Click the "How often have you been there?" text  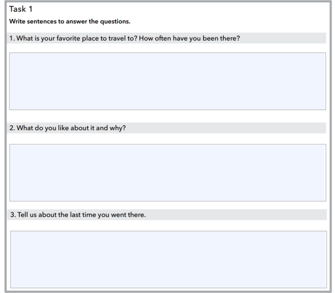(190, 38)
